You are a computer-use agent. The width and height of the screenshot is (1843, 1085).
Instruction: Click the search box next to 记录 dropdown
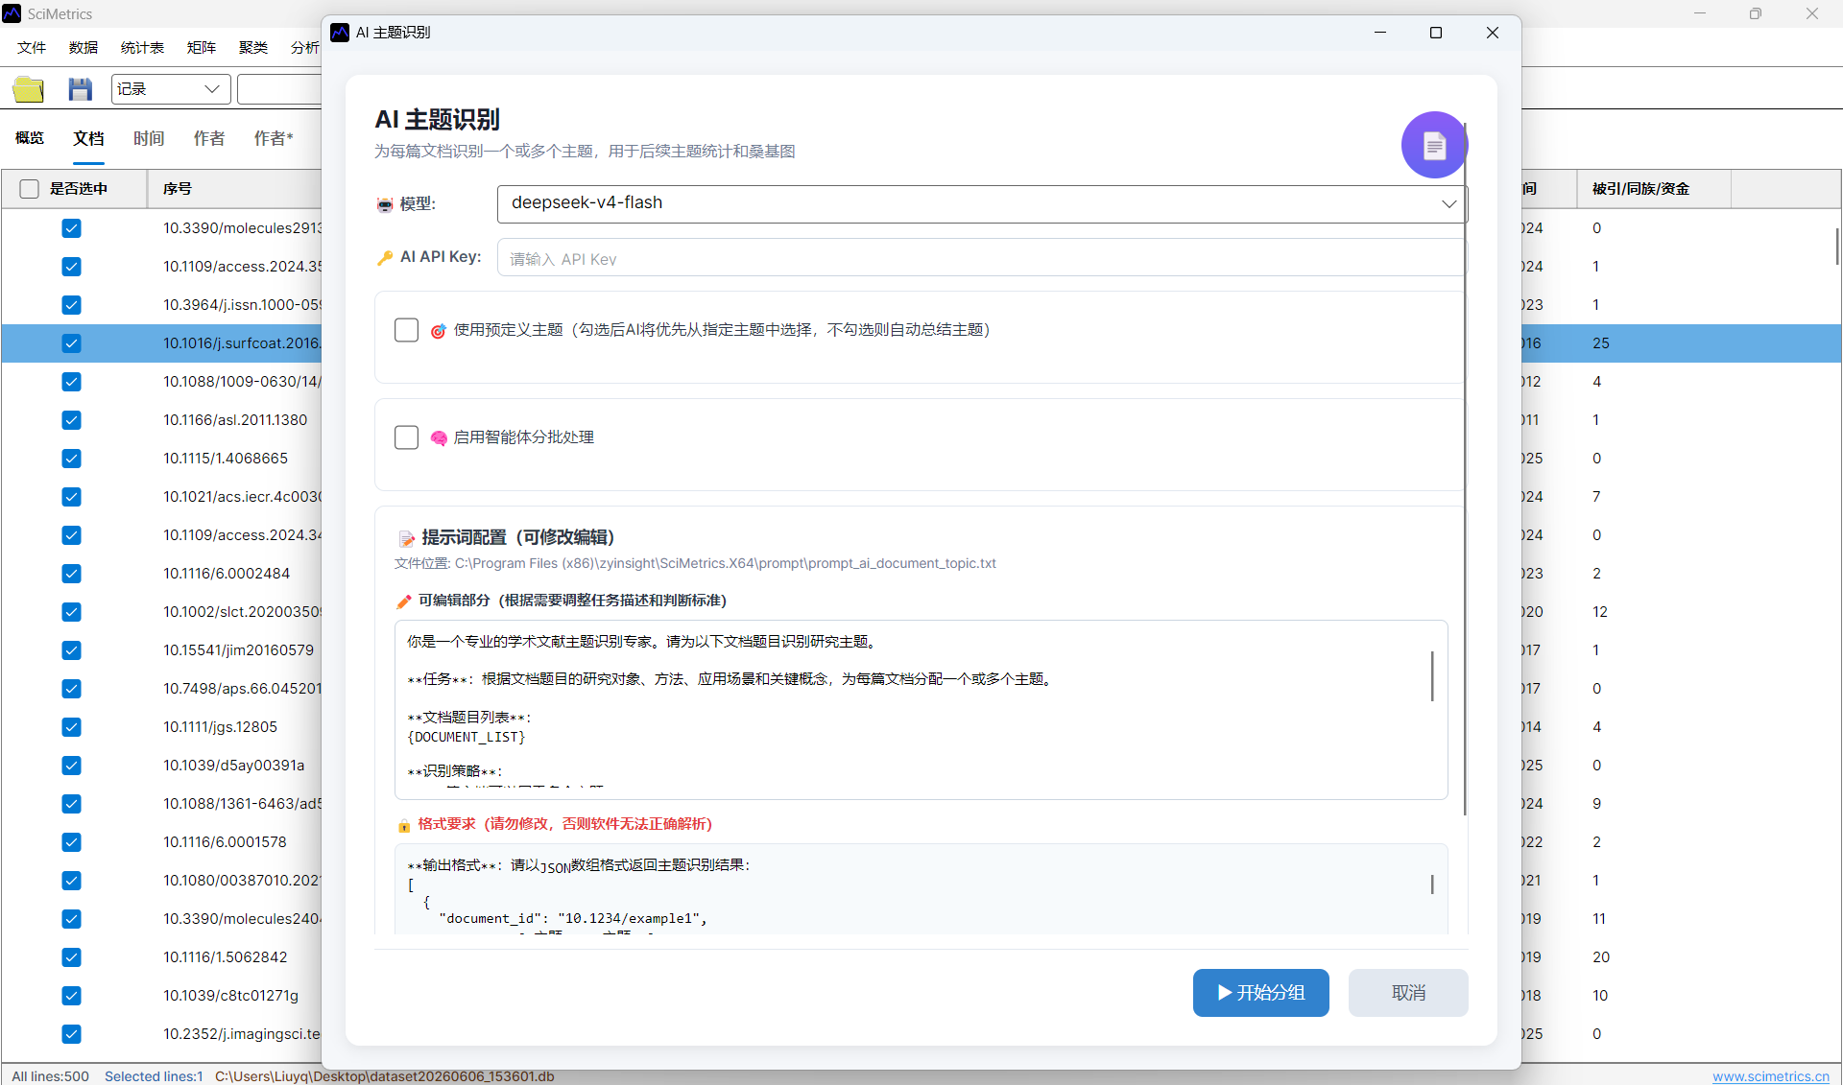279,89
